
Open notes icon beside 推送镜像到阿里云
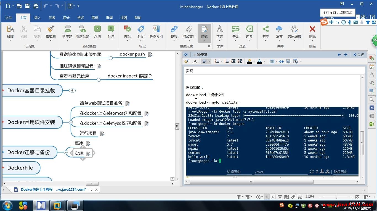[99, 66]
